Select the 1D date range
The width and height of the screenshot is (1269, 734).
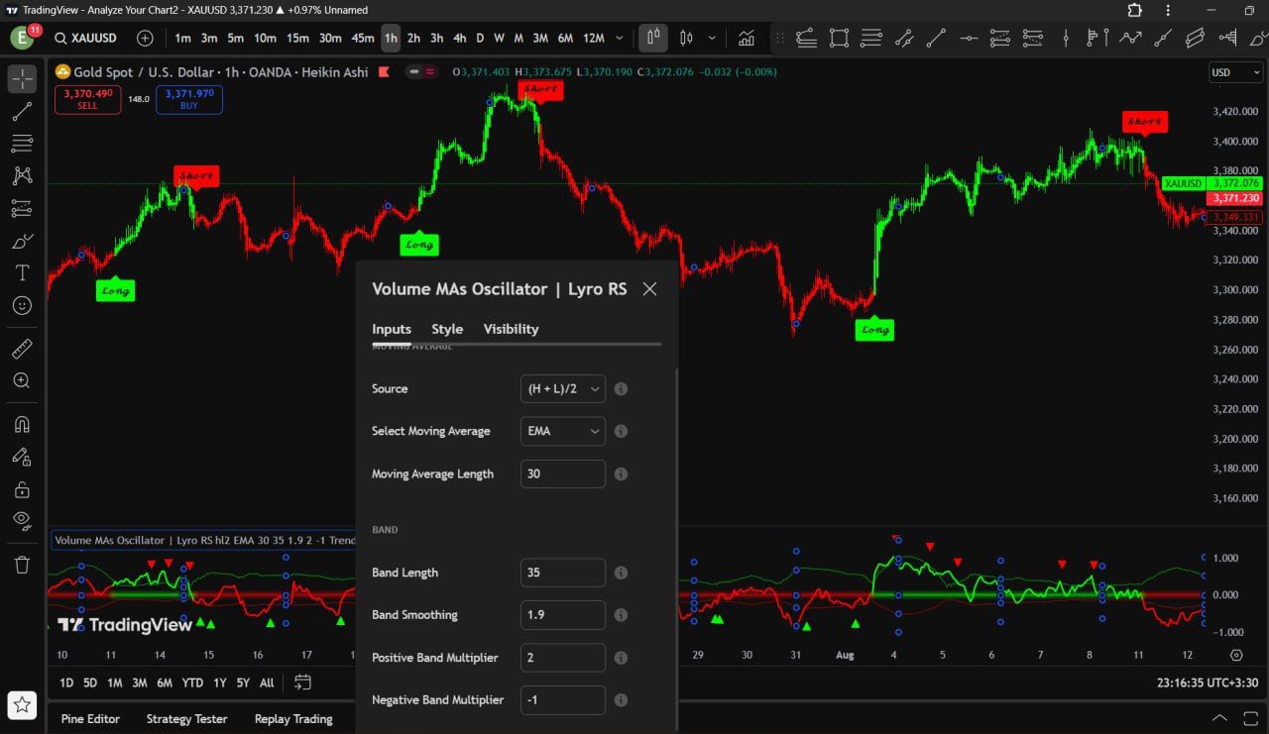[x=66, y=682]
